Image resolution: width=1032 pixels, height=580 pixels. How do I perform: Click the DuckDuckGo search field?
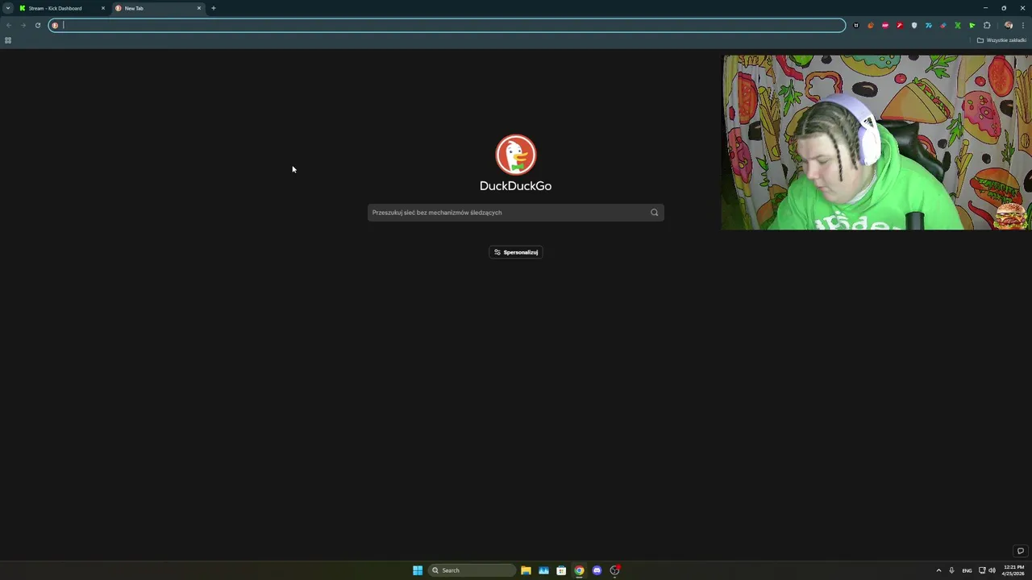click(x=516, y=213)
